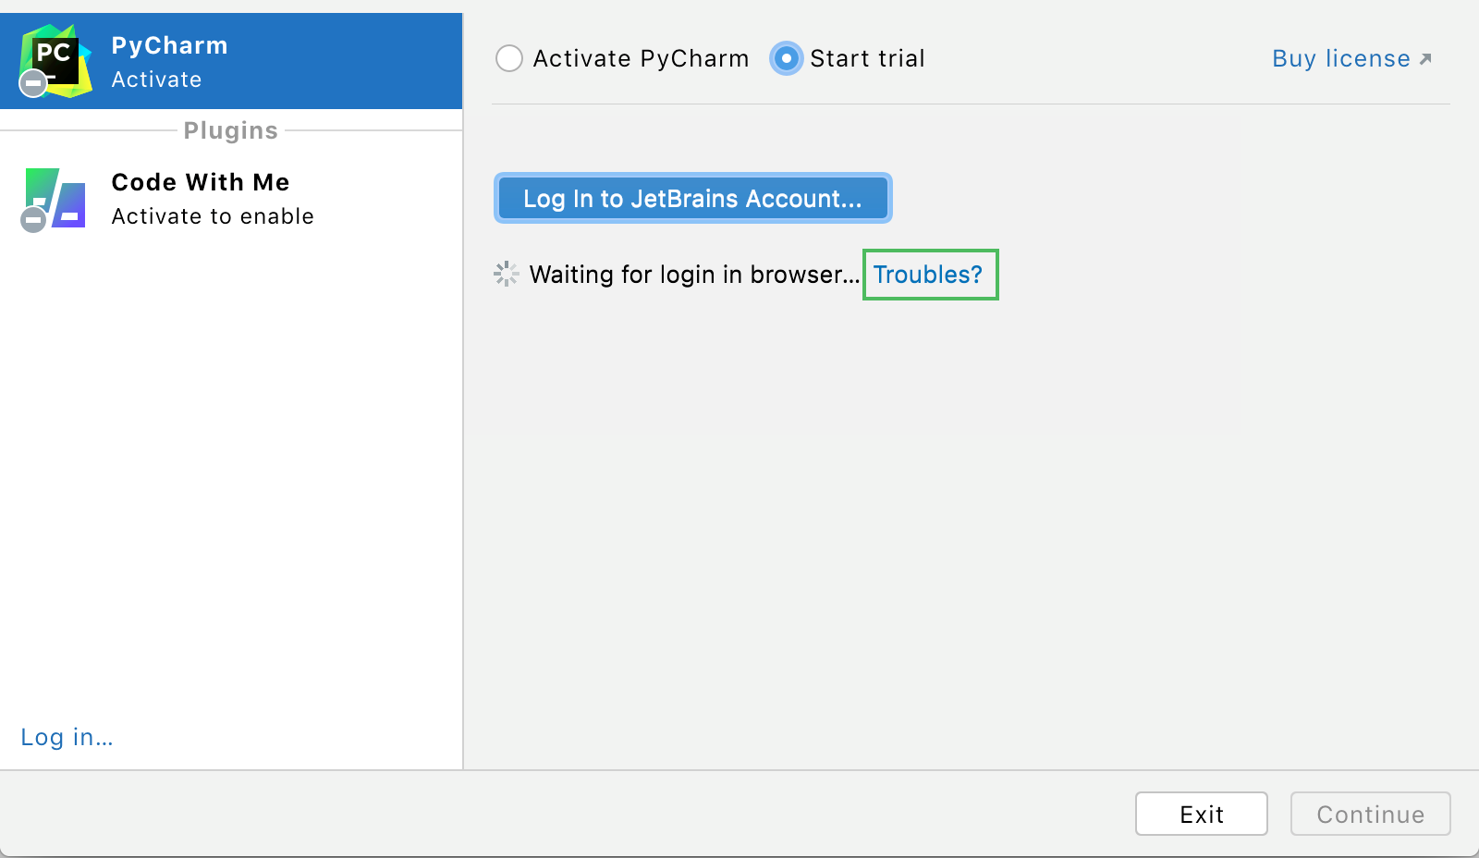The height and width of the screenshot is (858, 1479).
Task: Open the Troubles? help link
Action: point(930,274)
